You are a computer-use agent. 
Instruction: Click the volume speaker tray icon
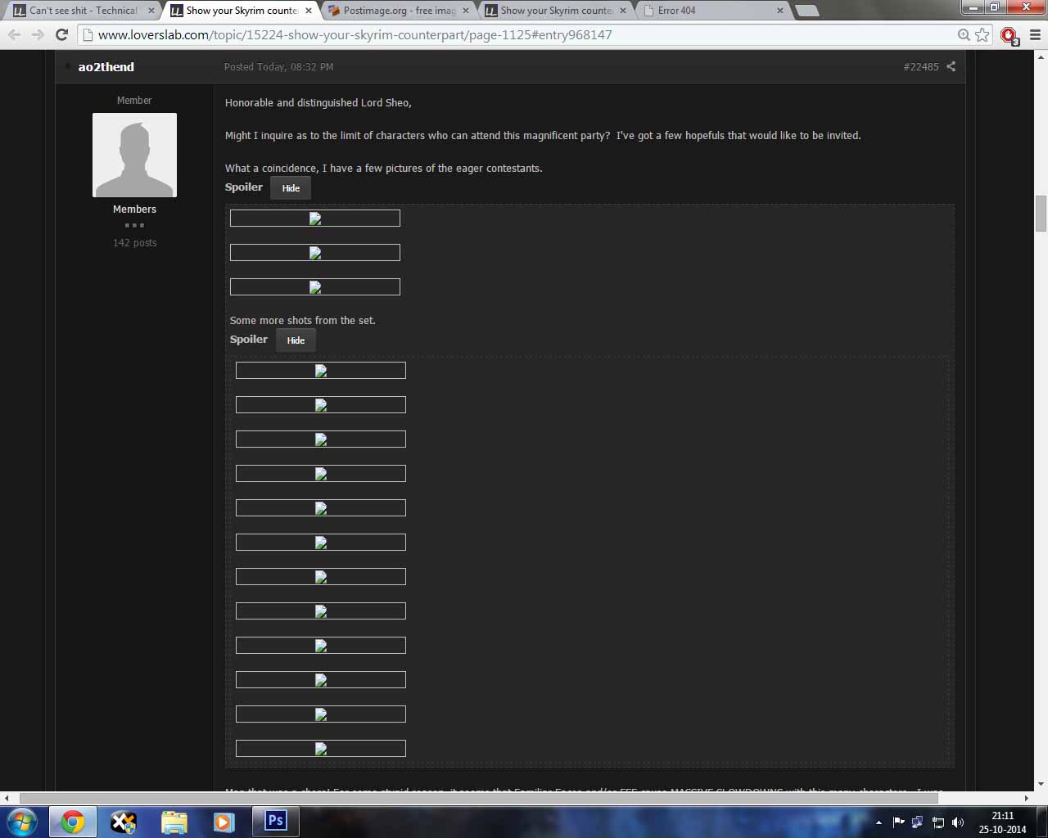pos(958,822)
